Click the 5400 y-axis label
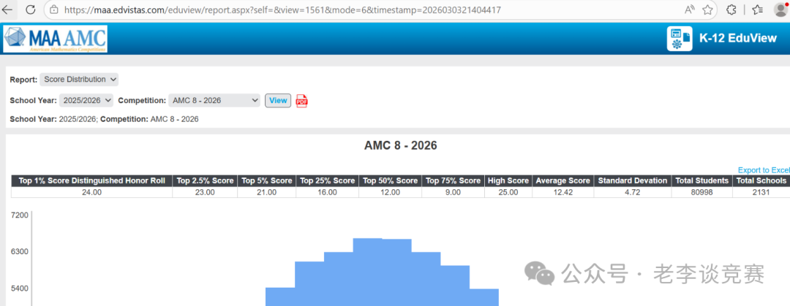The width and height of the screenshot is (790, 306). point(20,289)
